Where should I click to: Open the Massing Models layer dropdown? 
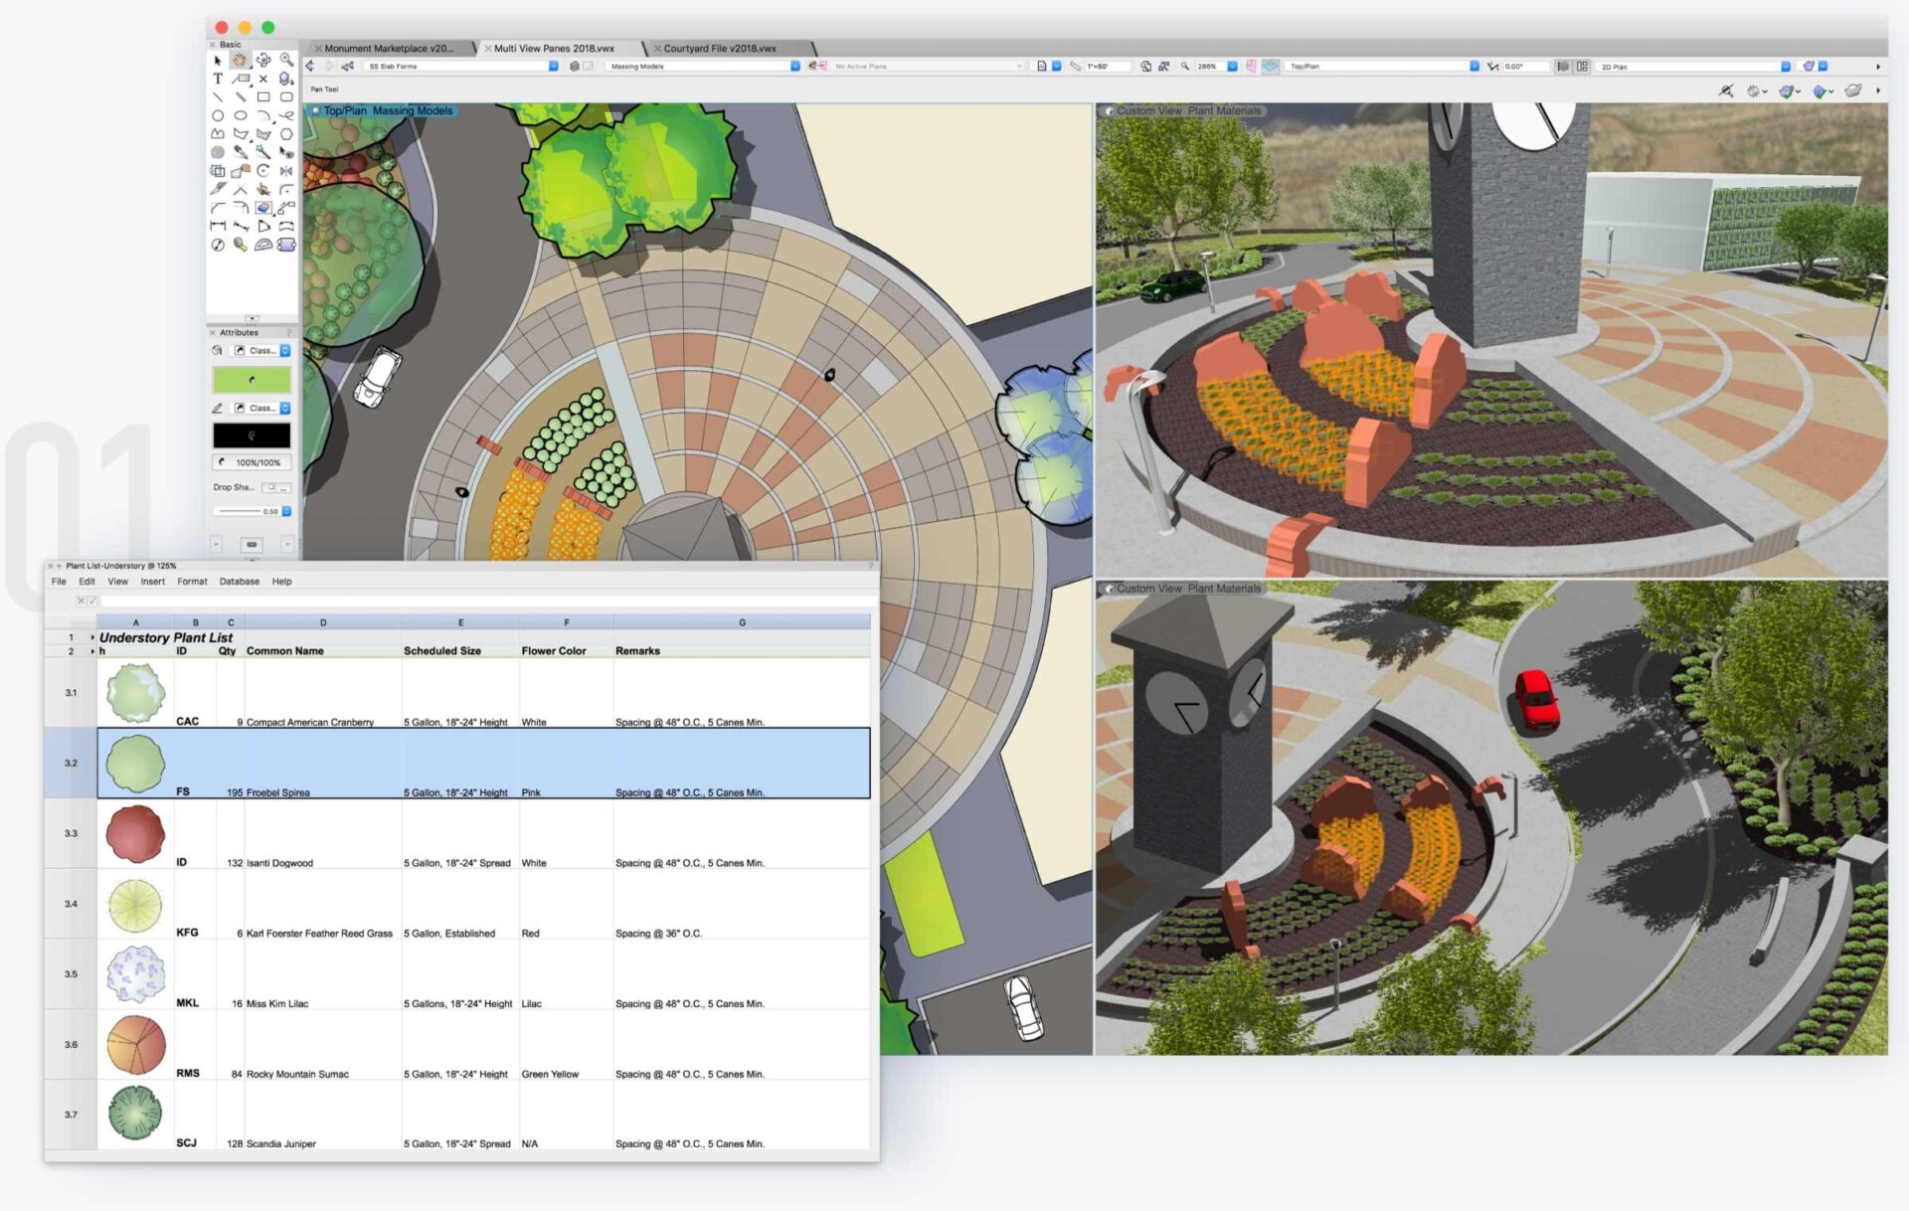pos(703,67)
